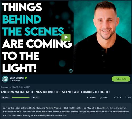
Task: Click the green verified badge beside Elijah Streams
Action: pyautogui.click(x=26, y=78)
